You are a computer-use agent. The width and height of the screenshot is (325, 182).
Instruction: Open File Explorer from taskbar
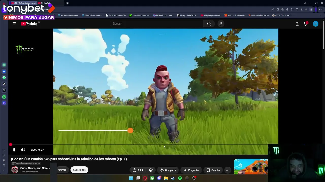(x=166, y=178)
